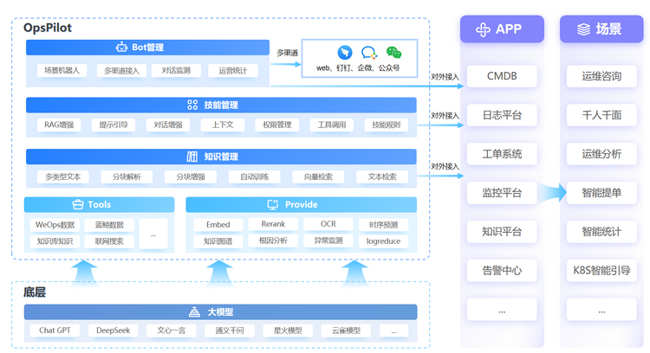Click the four-circle icon beside 技能管理
The height and width of the screenshot is (353, 650).
pyautogui.click(x=192, y=105)
